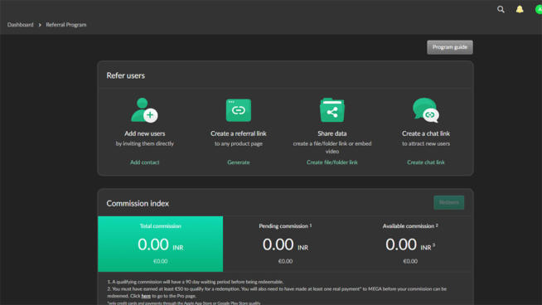Click the Add new users person icon
Image resolution: width=542 pixels, height=305 pixels.
[144, 110]
